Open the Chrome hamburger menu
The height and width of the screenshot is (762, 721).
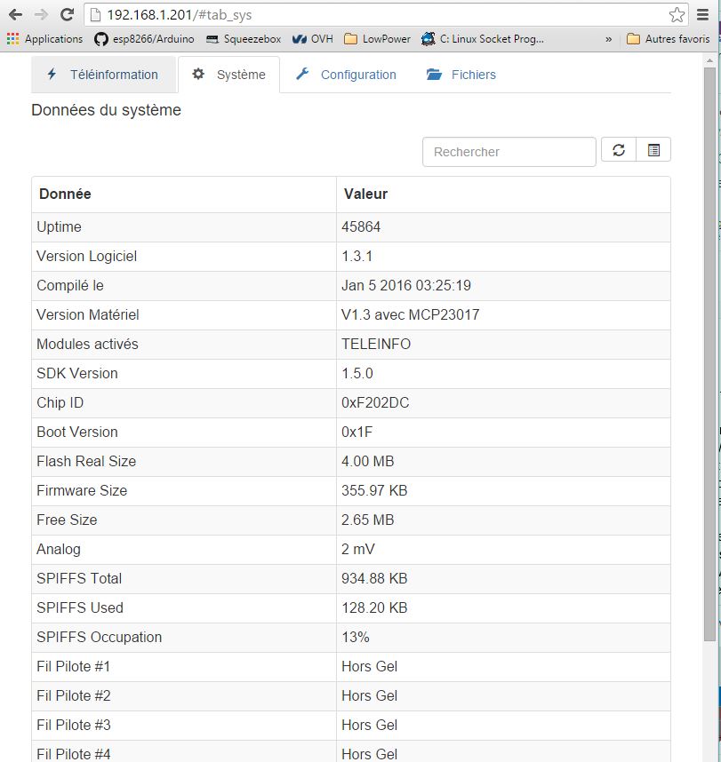pos(702,14)
